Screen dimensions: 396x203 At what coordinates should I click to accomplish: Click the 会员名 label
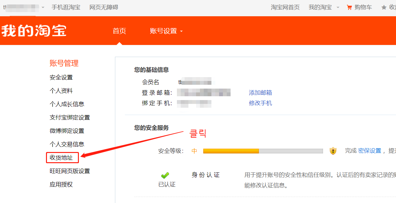coord(151,82)
